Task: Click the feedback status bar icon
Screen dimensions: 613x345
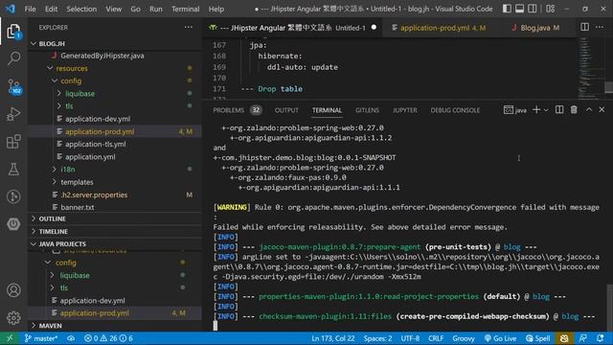Action: (582, 338)
